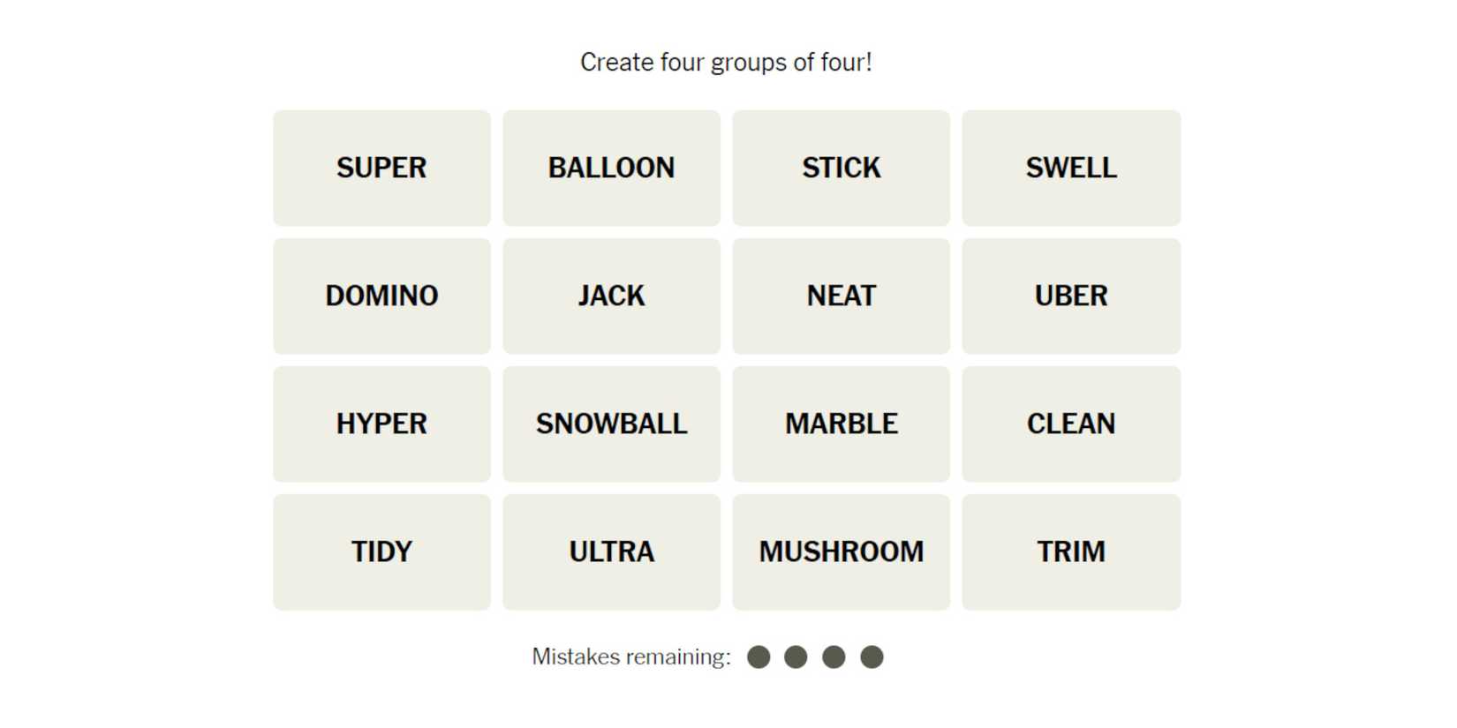Choose the HYPER word tile
The height and width of the screenshot is (728, 1457).
(381, 424)
